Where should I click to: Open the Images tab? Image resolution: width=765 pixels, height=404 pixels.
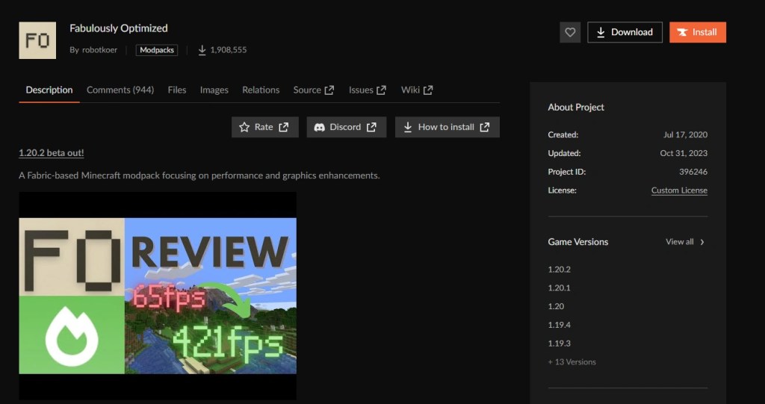214,90
